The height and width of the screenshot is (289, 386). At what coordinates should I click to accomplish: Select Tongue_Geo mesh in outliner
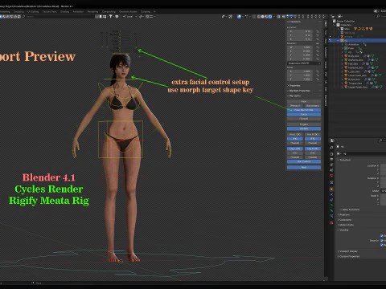355,83
